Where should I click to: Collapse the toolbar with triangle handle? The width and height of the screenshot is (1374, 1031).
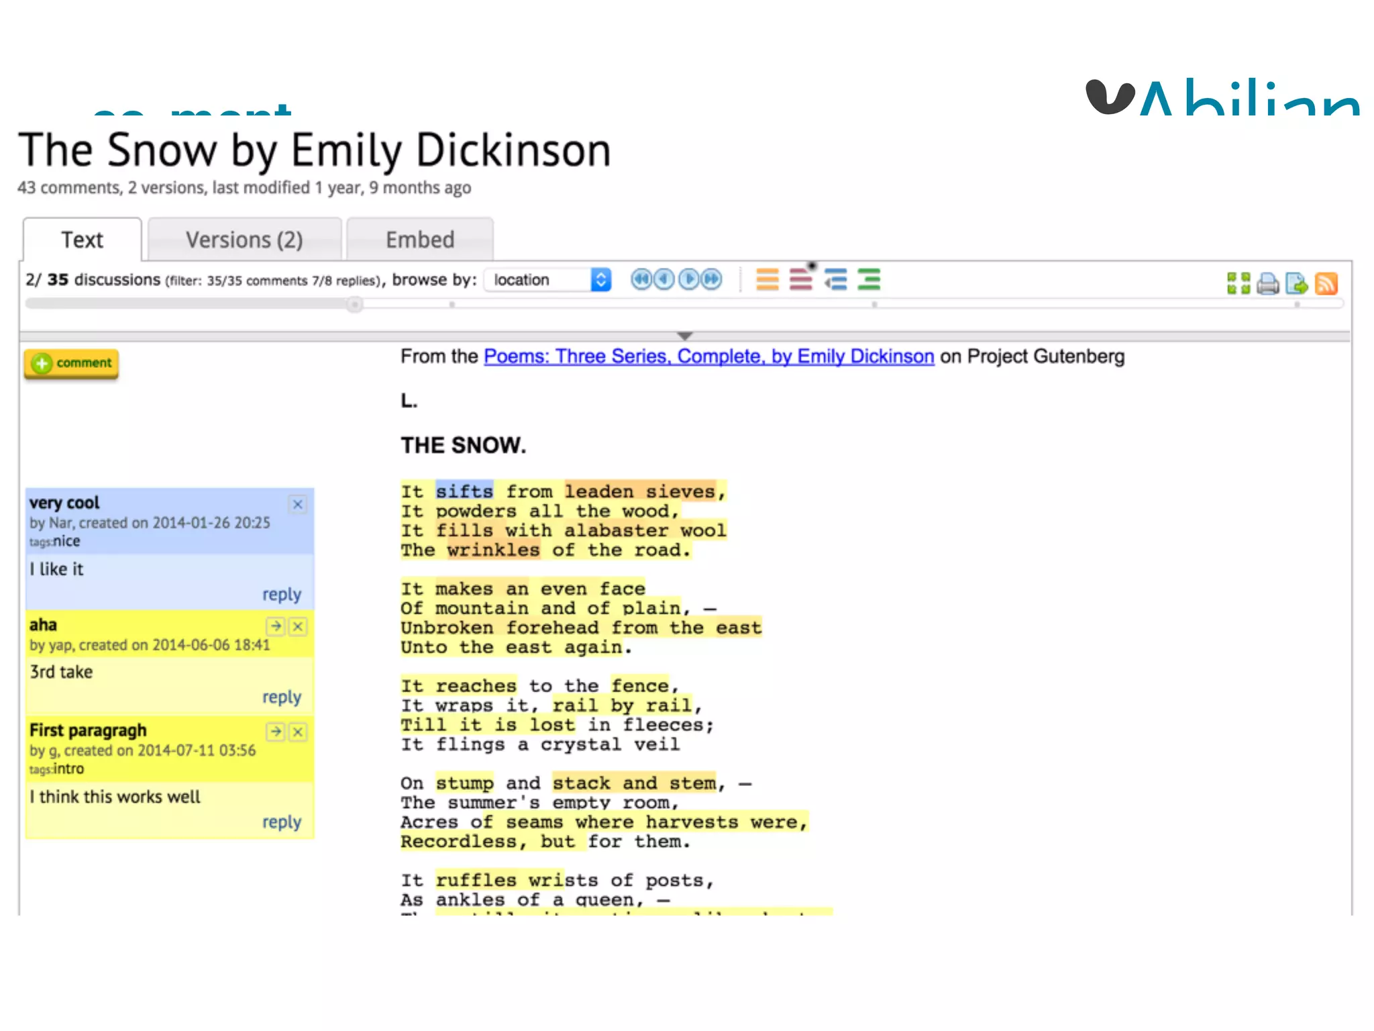[x=684, y=336]
